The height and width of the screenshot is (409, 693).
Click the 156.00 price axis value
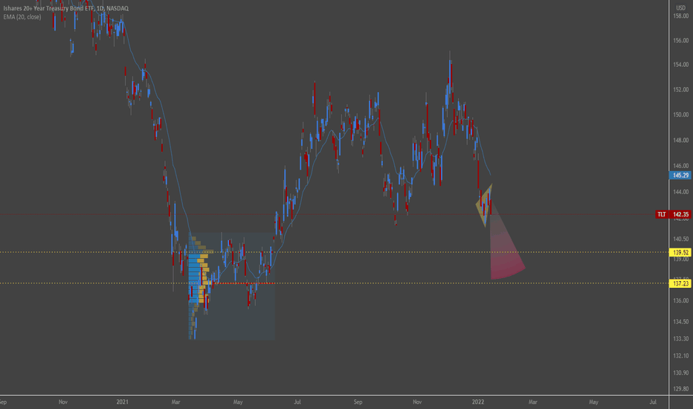tap(680, 40)
